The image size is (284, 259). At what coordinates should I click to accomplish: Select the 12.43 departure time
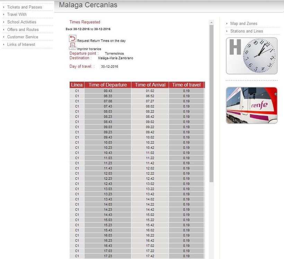point(108,184)
